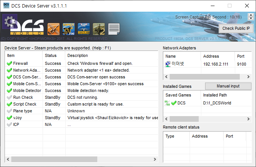Click the A-10 aircraft module icon
The width and height of the screenshot is (256, 167).
(x=54, y=29)
